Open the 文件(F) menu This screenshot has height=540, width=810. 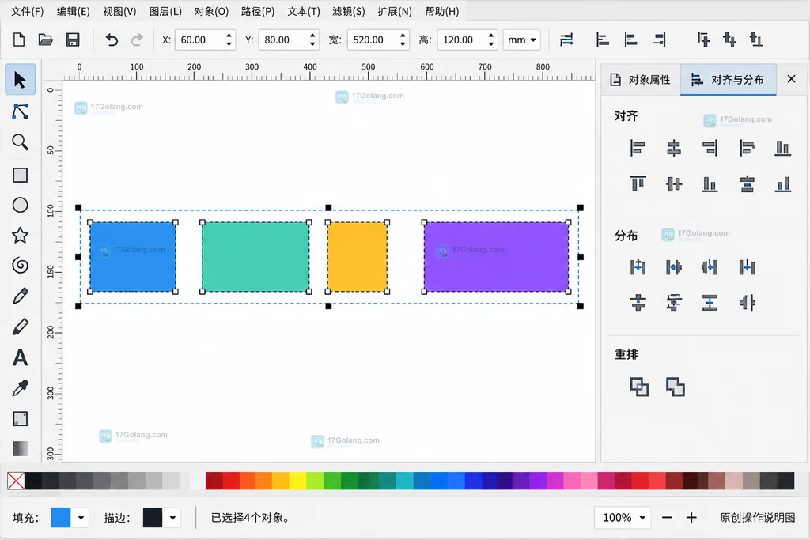[x=28, y=11]
